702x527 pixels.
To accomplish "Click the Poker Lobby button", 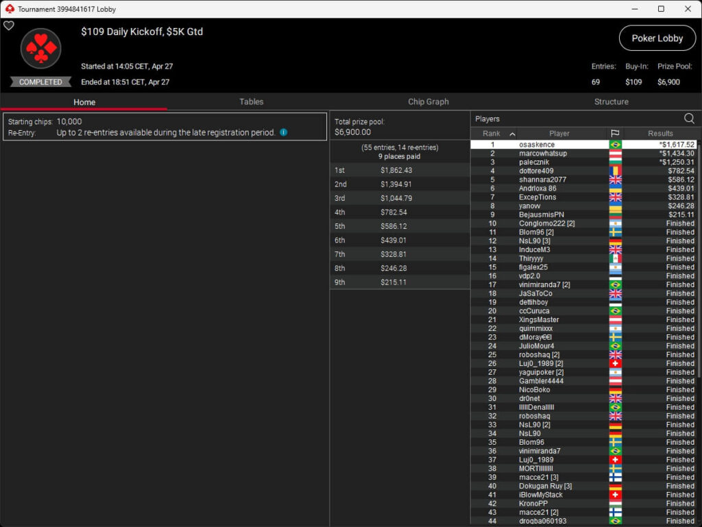I will coord(657,38).
